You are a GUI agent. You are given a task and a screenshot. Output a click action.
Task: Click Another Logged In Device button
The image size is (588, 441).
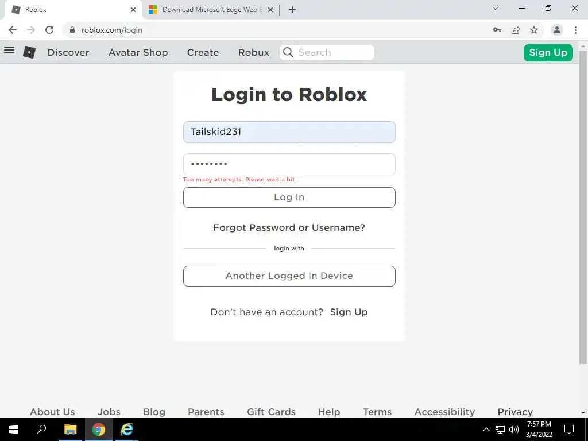click(289, 276)
